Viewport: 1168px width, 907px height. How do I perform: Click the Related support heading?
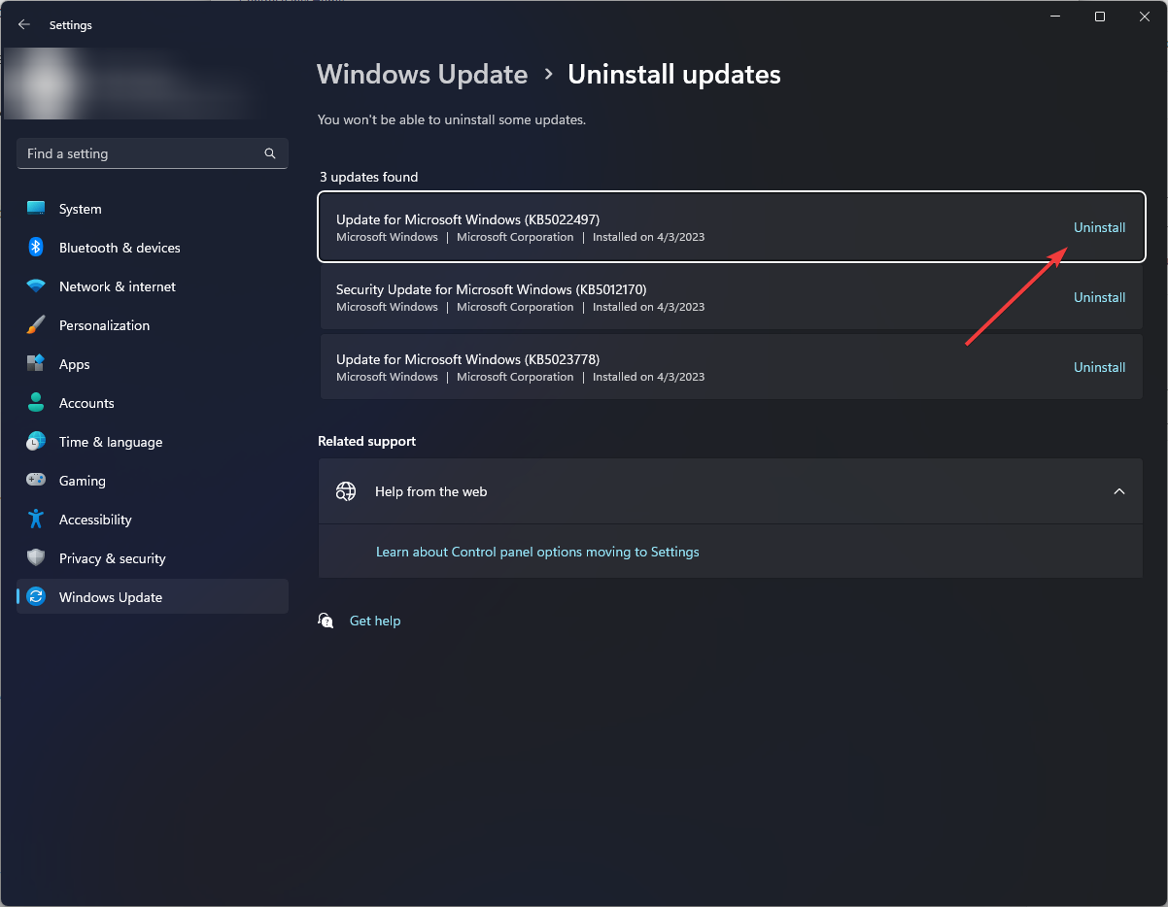366,441
